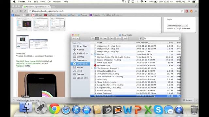Select League of Legends NA.dmg row
Screen dimensions: 209x117
click(x=136, y=60)
